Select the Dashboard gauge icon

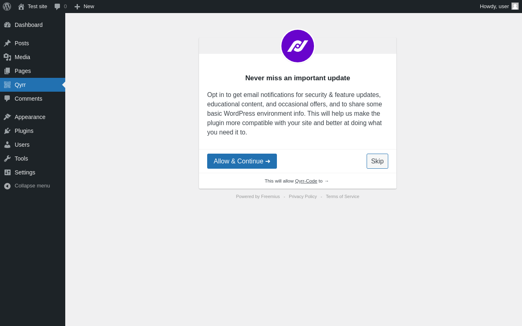[7, 25]
